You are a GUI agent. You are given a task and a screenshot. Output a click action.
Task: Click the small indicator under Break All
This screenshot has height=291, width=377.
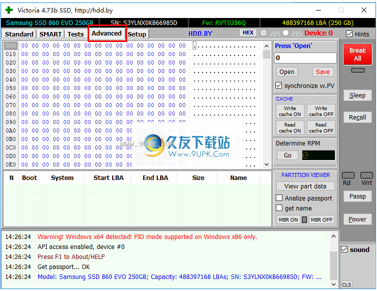[x=358, y=70]
